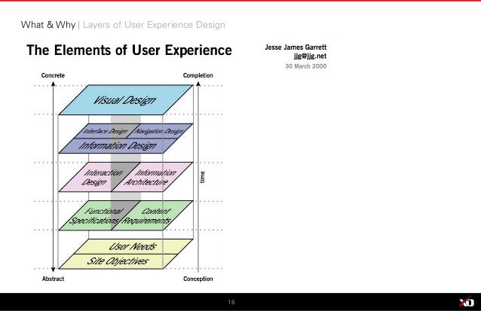
Task: Select the green 'Functional Specifications' tile
Action: [x=99, y=215]
